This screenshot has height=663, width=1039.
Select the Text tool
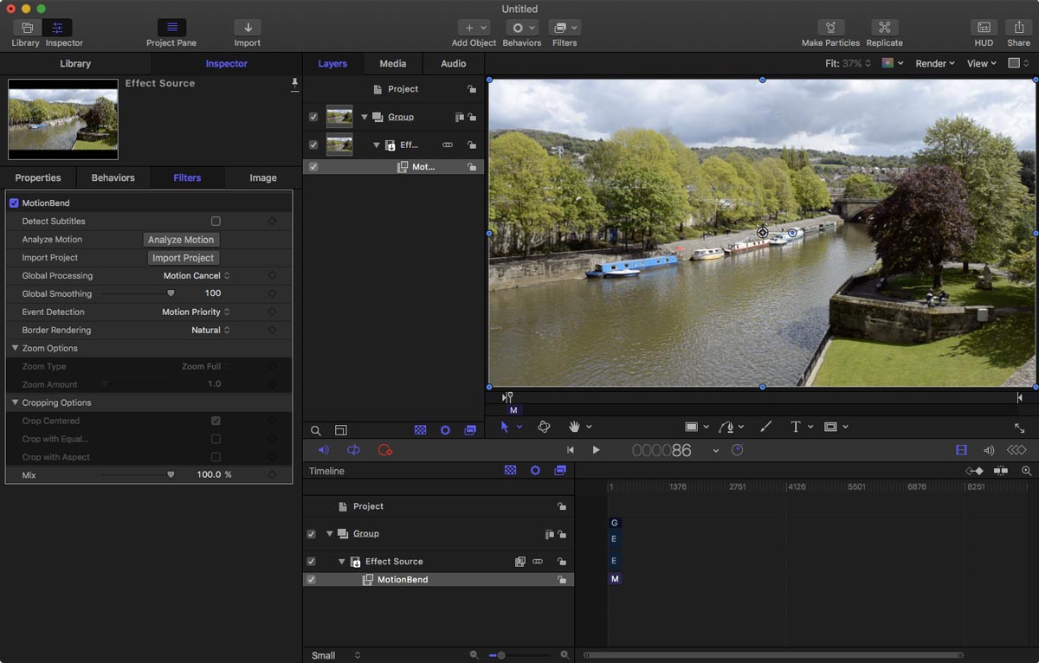[796, 427]
